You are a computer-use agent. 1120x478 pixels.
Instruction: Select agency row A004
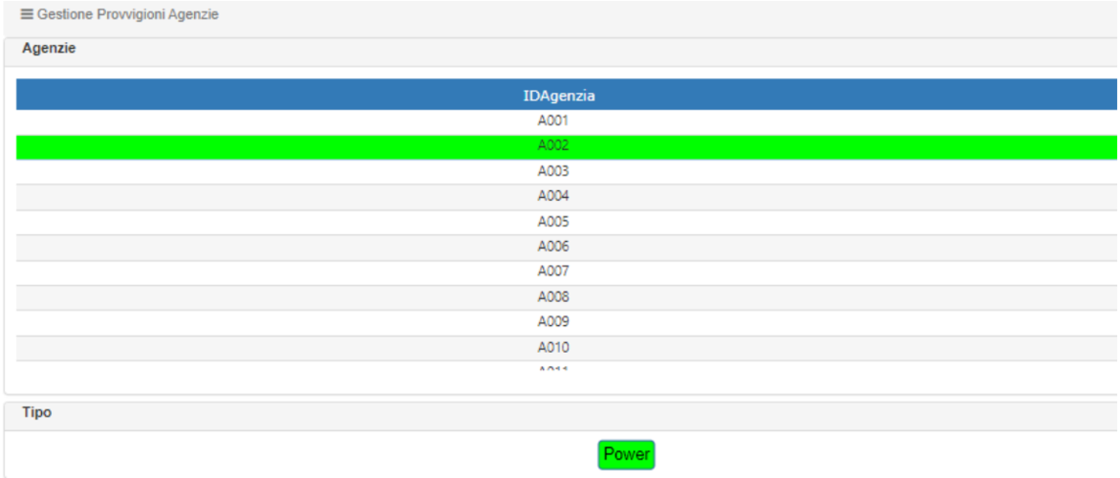tap(567, 197)
